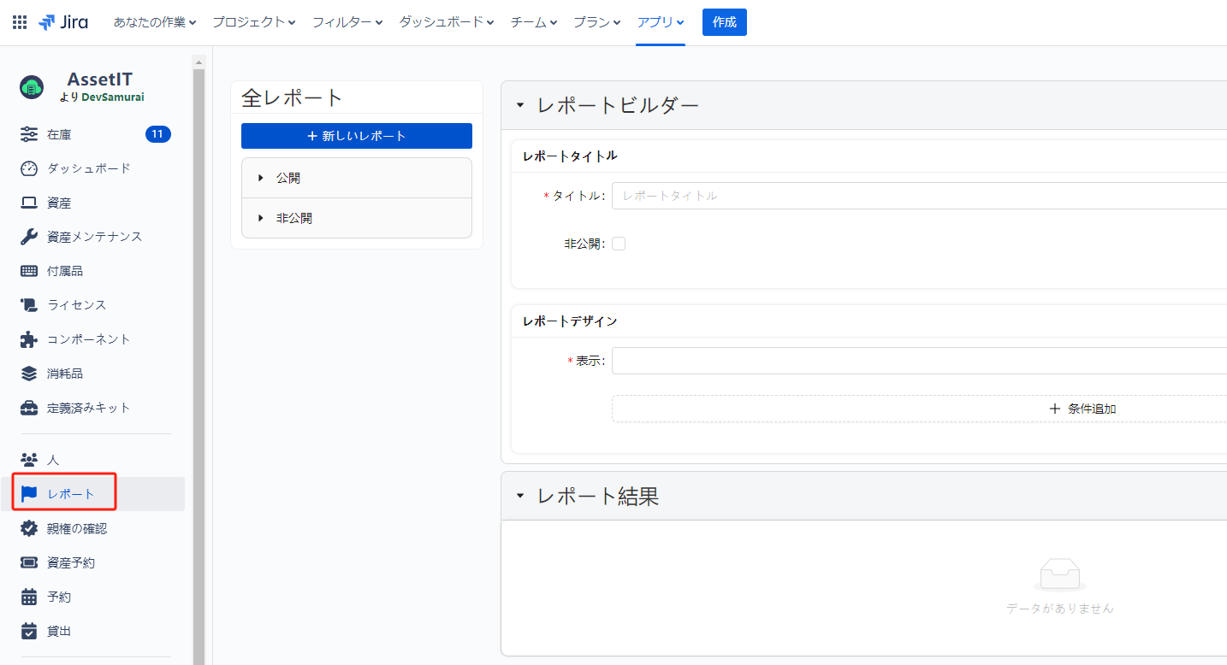Open the プロジェクト menu
1227x665 pixels.
point(253,22)
